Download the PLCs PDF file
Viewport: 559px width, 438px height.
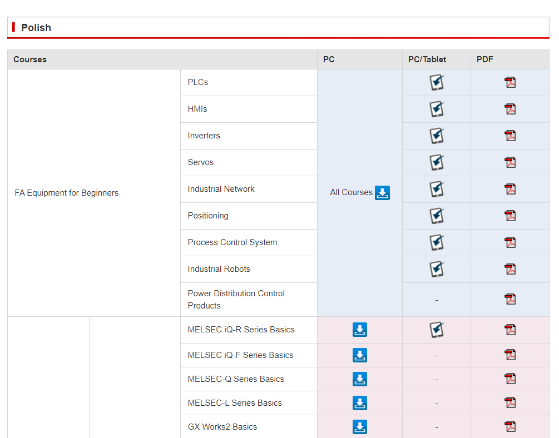point(510,83)
